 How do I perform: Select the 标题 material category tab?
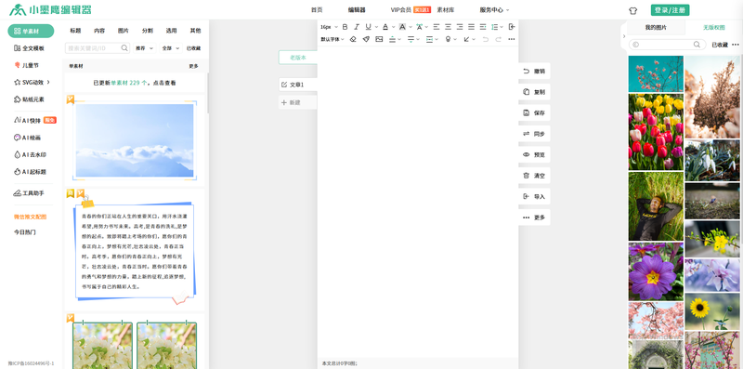coord(76,31)
